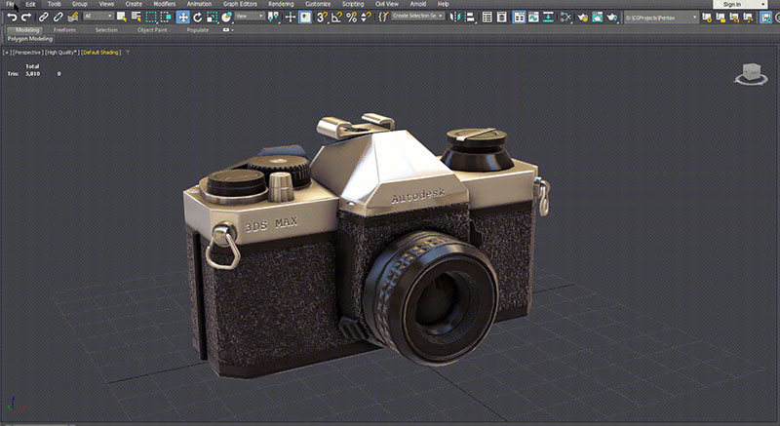Viewport: 780px width, 426px height.
Task: Select the Unlink Selection tool
Action: click(58, 18)
